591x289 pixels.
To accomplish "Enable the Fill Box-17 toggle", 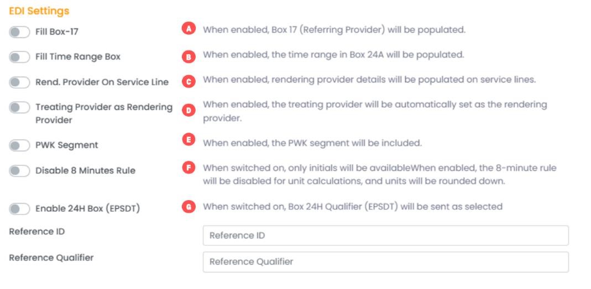I will tap(19, 32).
